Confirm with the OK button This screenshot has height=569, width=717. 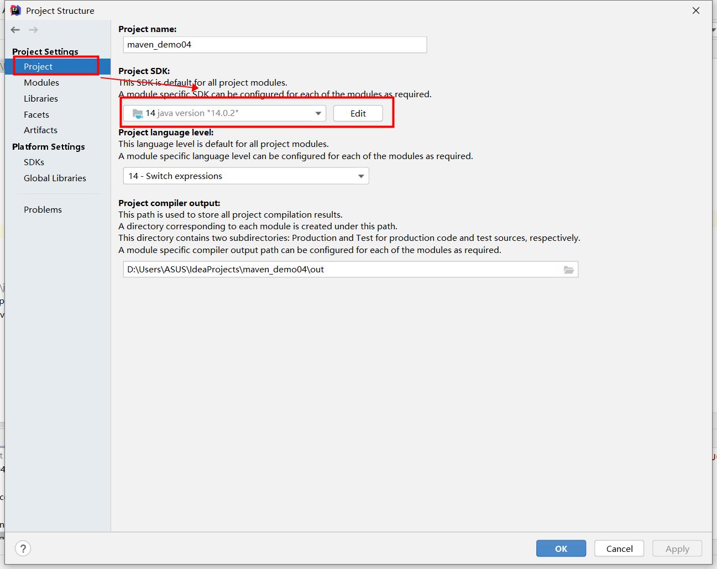561,549
